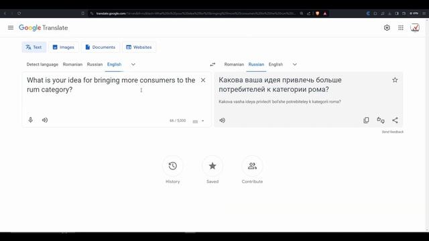Switch to Documents translation mode
Image resolution: width=429 pixels, height=241 pixels.
(100, 48)
